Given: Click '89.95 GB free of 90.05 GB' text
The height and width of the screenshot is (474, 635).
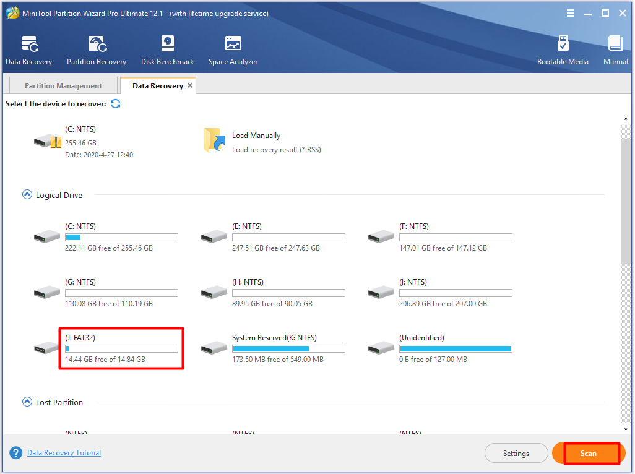Looking at the screenshot, I should tap(272, 304).
